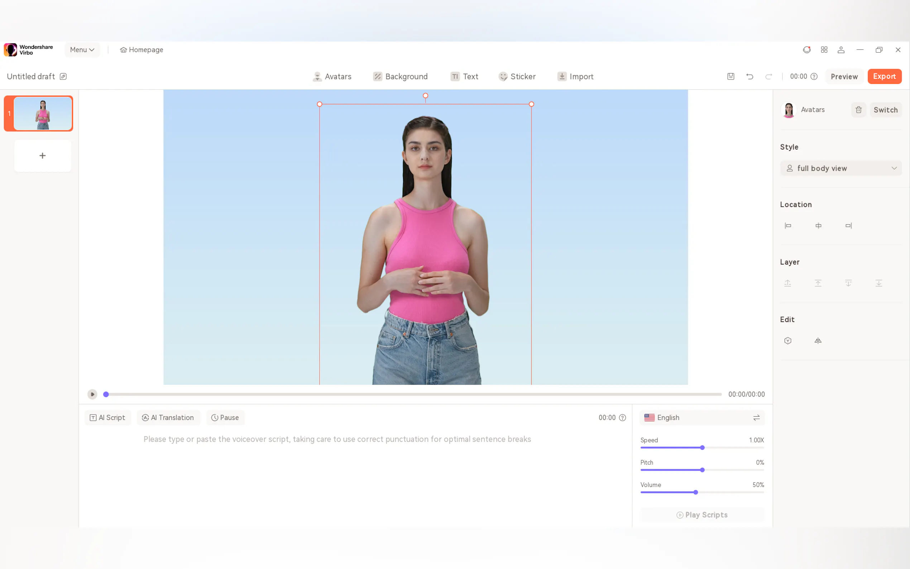Save the draft with the save icon
Image resolution: width=910 pixels, height=569 pixels.
(x=731, y=76)
